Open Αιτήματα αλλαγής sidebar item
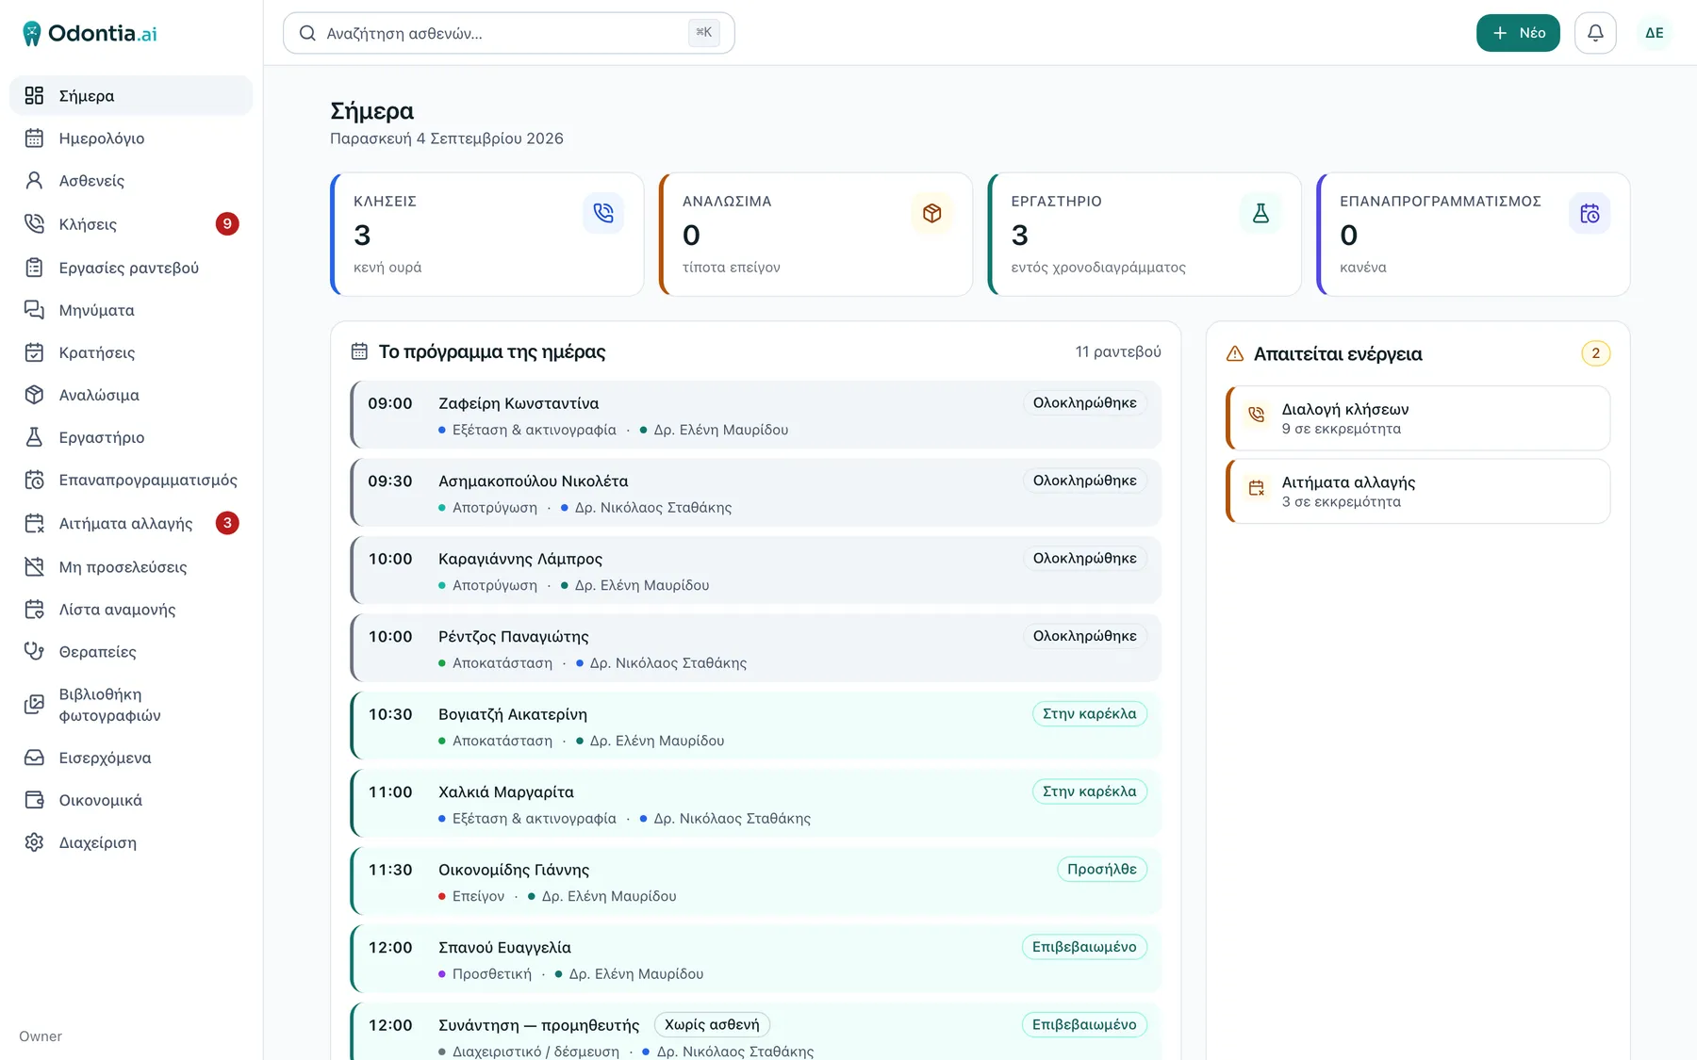Screen dimensions: 1697x1060 pos(131,523)
